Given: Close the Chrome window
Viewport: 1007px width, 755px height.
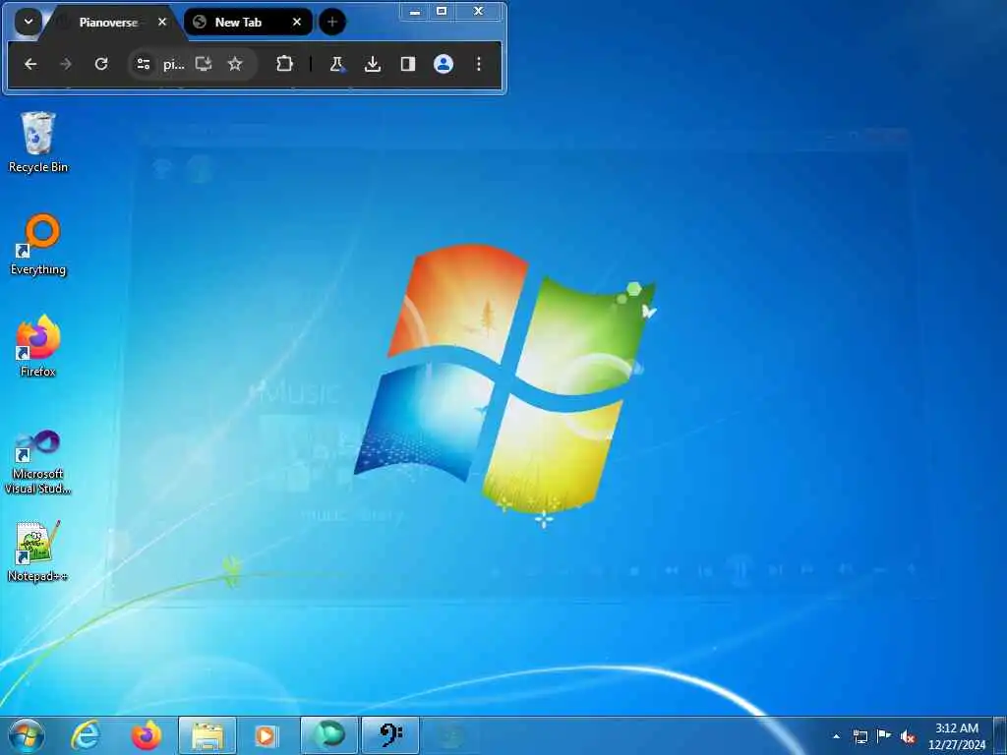Looking at the screenshot, I should click(479, 12).
